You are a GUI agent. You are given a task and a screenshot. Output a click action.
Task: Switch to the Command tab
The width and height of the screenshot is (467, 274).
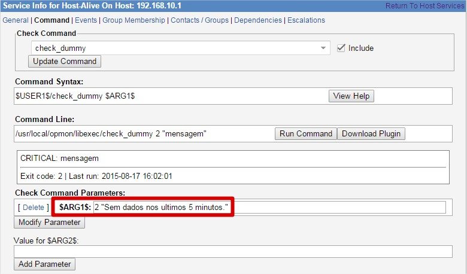click(51, 20)
